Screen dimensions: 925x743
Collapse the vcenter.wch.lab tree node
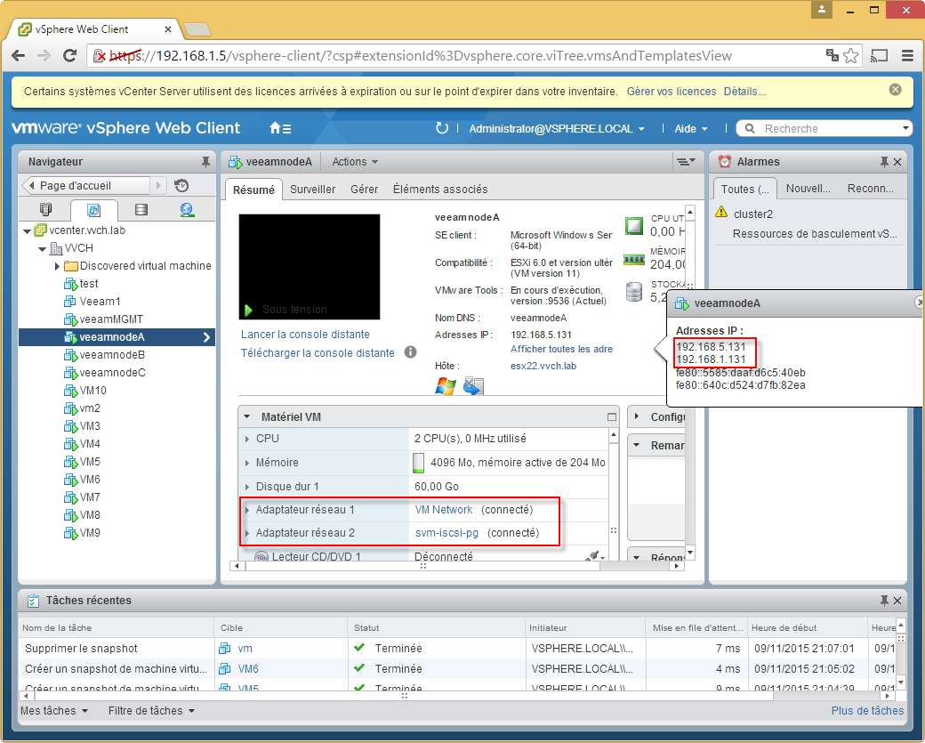pyautogui.click(x=27, y=230)
